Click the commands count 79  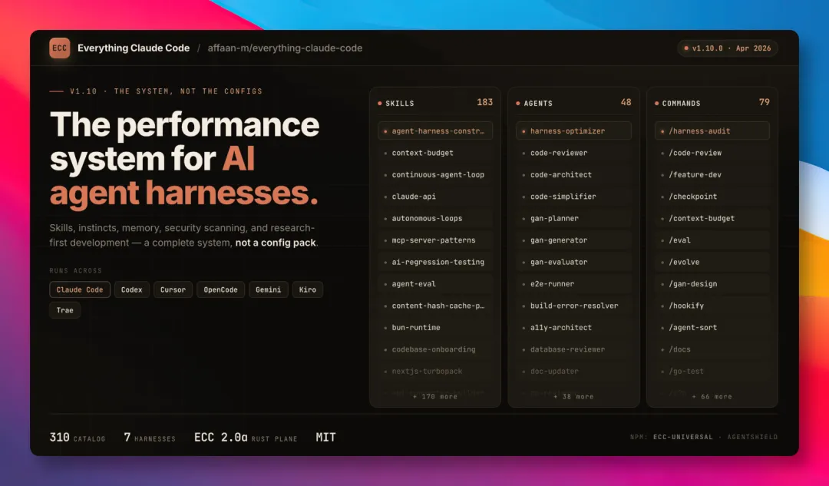[765, 103]
